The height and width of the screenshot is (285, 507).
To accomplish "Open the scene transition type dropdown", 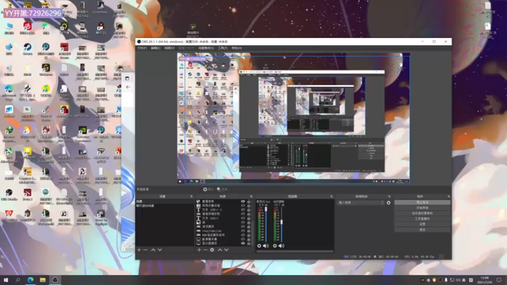I will (x=361, y=203).
